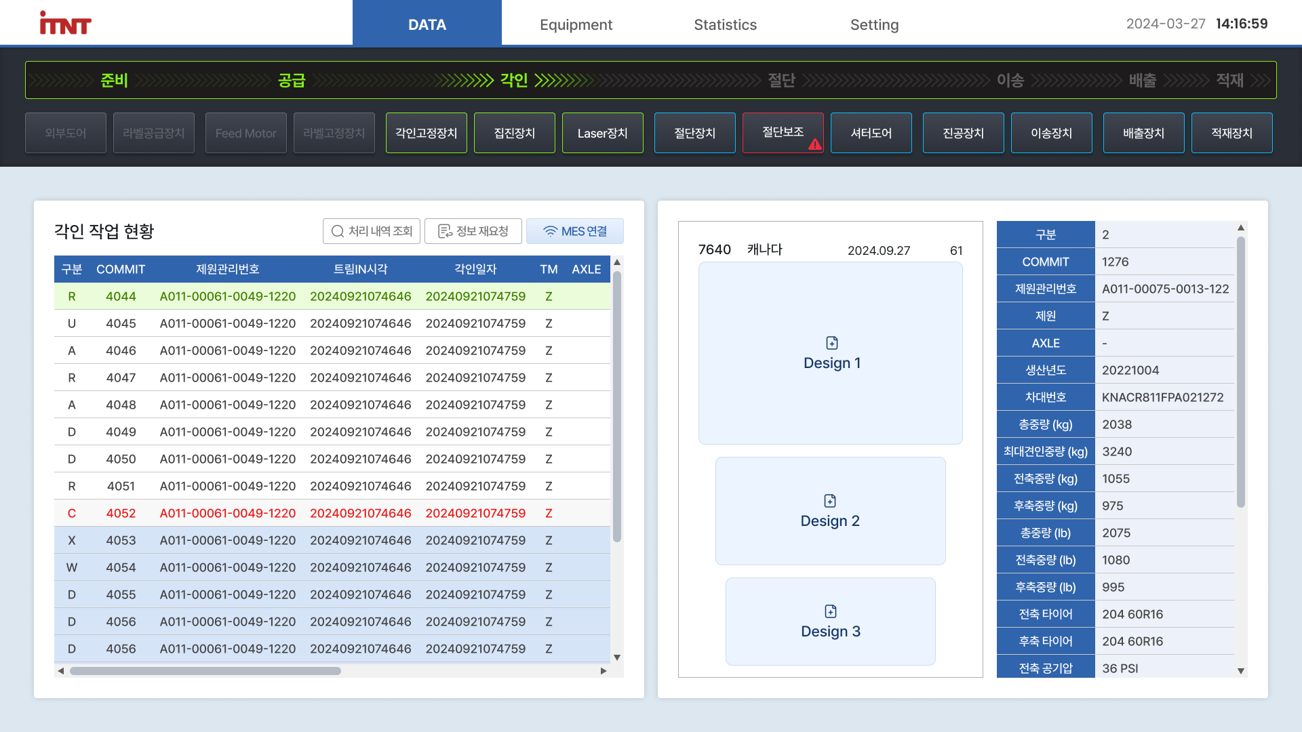Viewport: 1302px width, 732px height.
Task: Switch to the Statistics tab
Action: 725,24
